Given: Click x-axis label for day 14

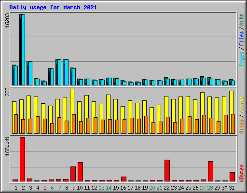Looking at the screenshot, I should pyautogui.click(x=109, y=188).
